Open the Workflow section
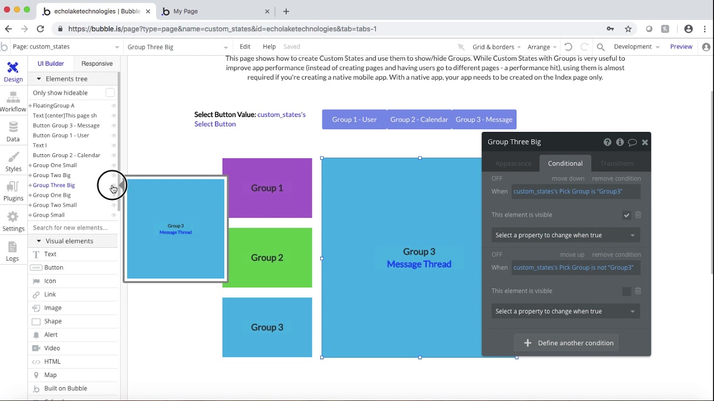This screenshot has height=401, width=714. 13,102
